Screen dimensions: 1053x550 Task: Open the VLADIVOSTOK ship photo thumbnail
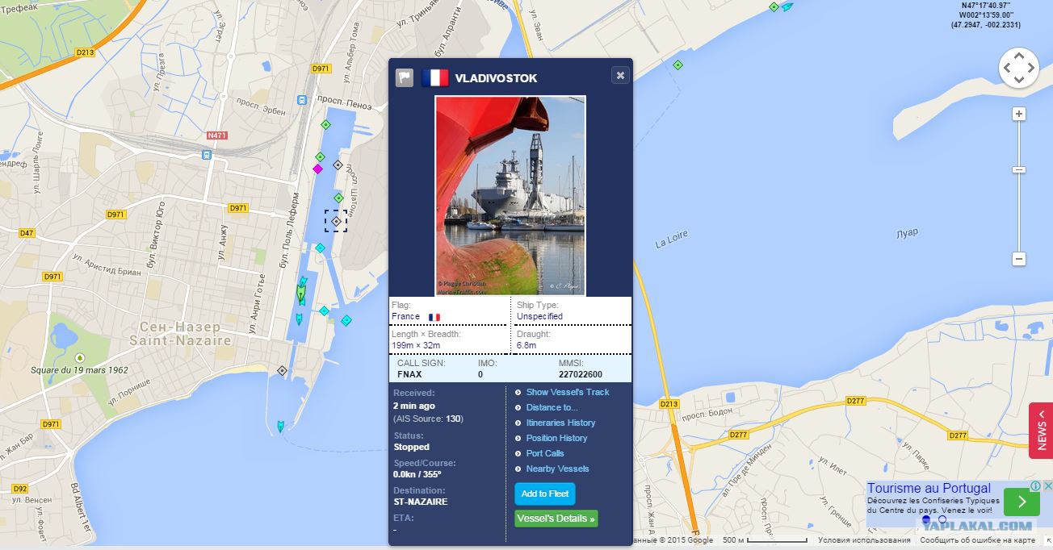[510, 196]
